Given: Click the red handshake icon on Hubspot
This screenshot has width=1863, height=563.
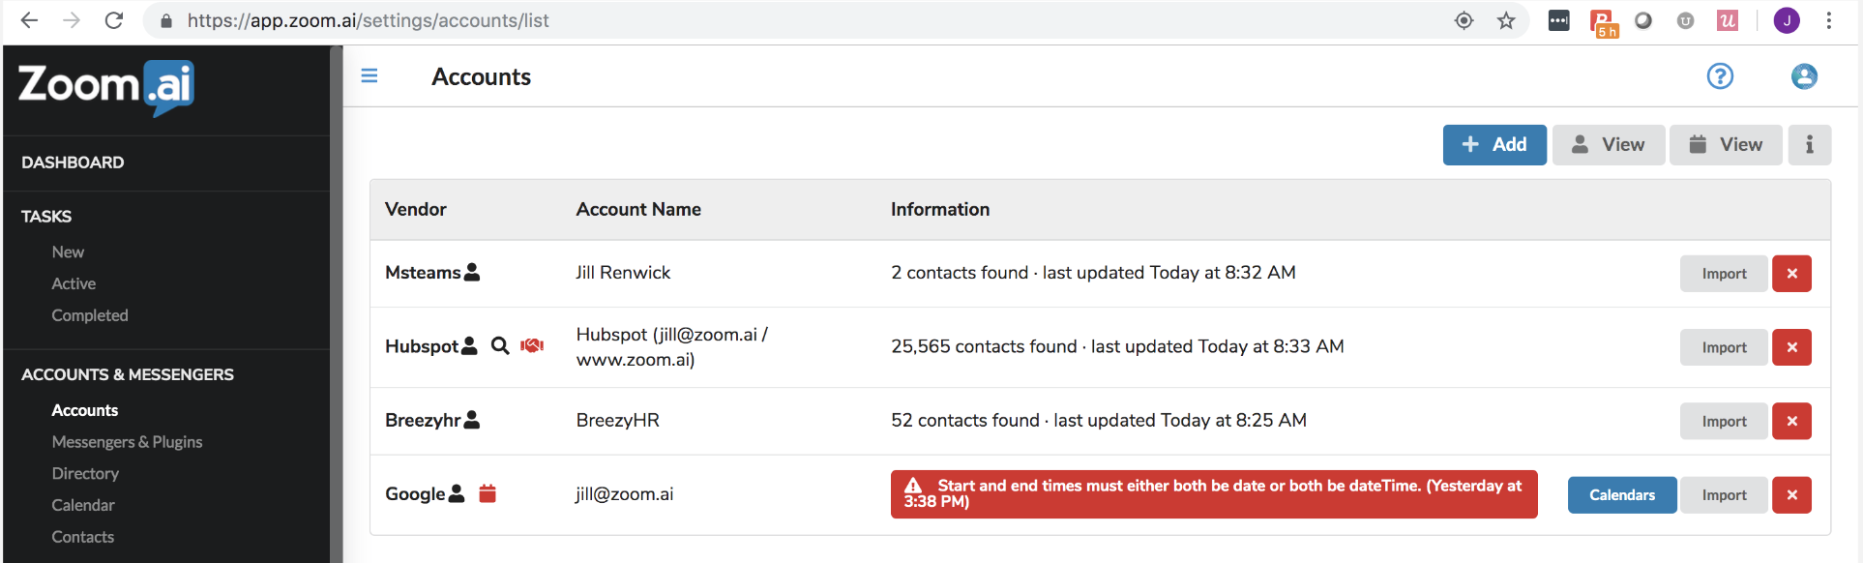Looking at the screenshot, I should 532,346.
